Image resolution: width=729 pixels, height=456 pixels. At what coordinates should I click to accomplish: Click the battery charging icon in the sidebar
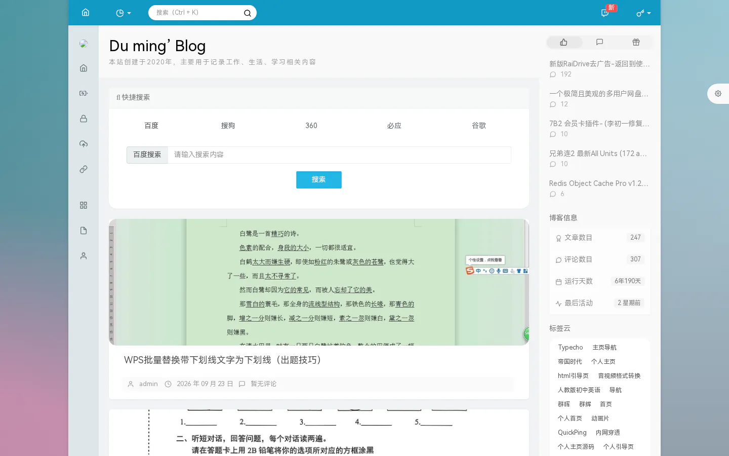pos(84,93)
